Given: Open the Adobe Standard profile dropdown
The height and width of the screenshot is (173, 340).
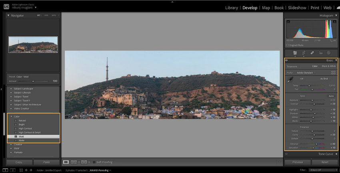Looking at the screenshot, I should (306, 73).
